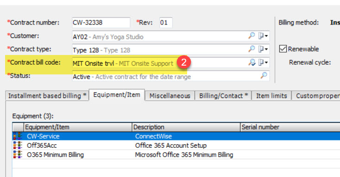Open Status field lookup magnifier
Screen dimensions: 340x177
[264, 75]
